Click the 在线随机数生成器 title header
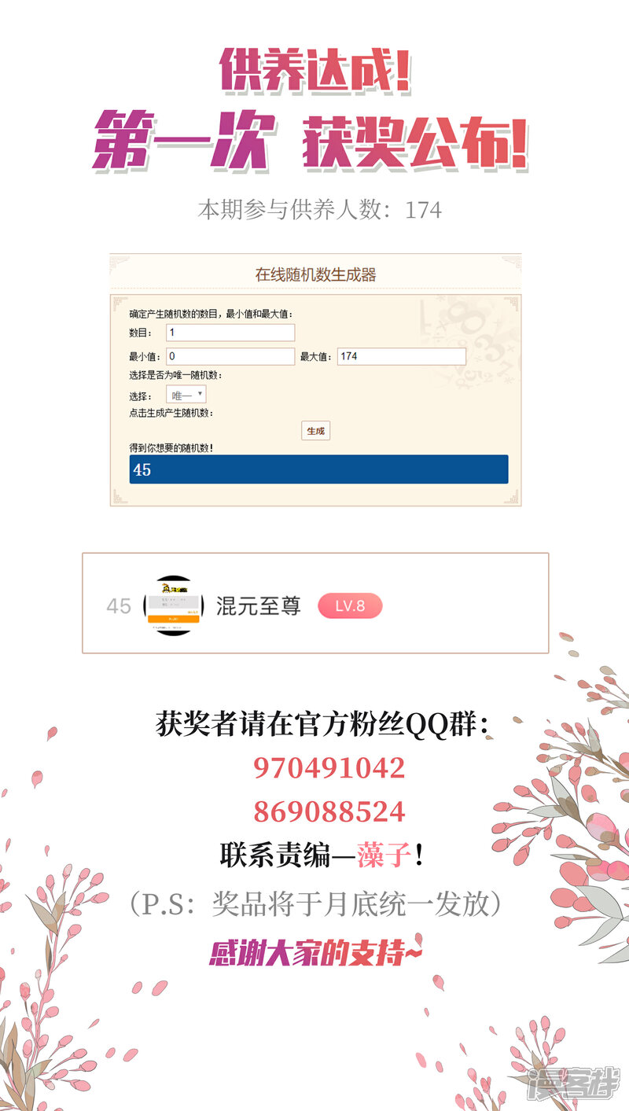Screen dimensions: 629x1111 pyautogui.click(x=315, y=274)
